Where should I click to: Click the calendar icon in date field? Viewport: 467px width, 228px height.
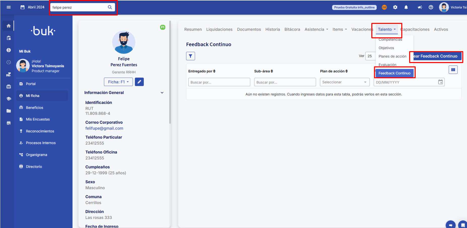(x=440, y=82)
